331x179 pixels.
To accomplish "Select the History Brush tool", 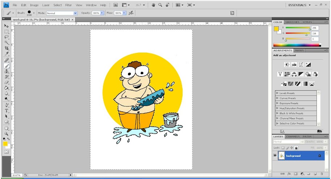I will click(7, 77).
